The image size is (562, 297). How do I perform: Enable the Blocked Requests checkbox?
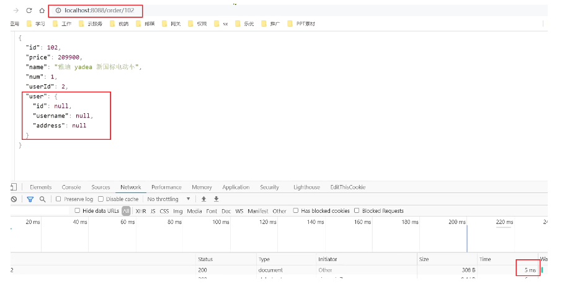[358, 211]
